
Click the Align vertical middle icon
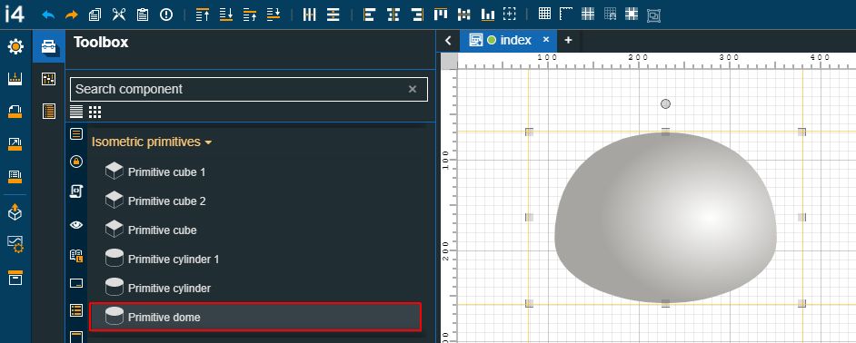tap(464, 15)
